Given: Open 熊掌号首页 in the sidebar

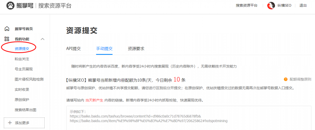Looking at the screenshot, I should pos(24,29).
